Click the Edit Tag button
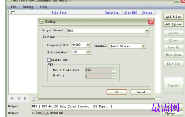Viewport: 185px width, 117px height. click(174, 64)
